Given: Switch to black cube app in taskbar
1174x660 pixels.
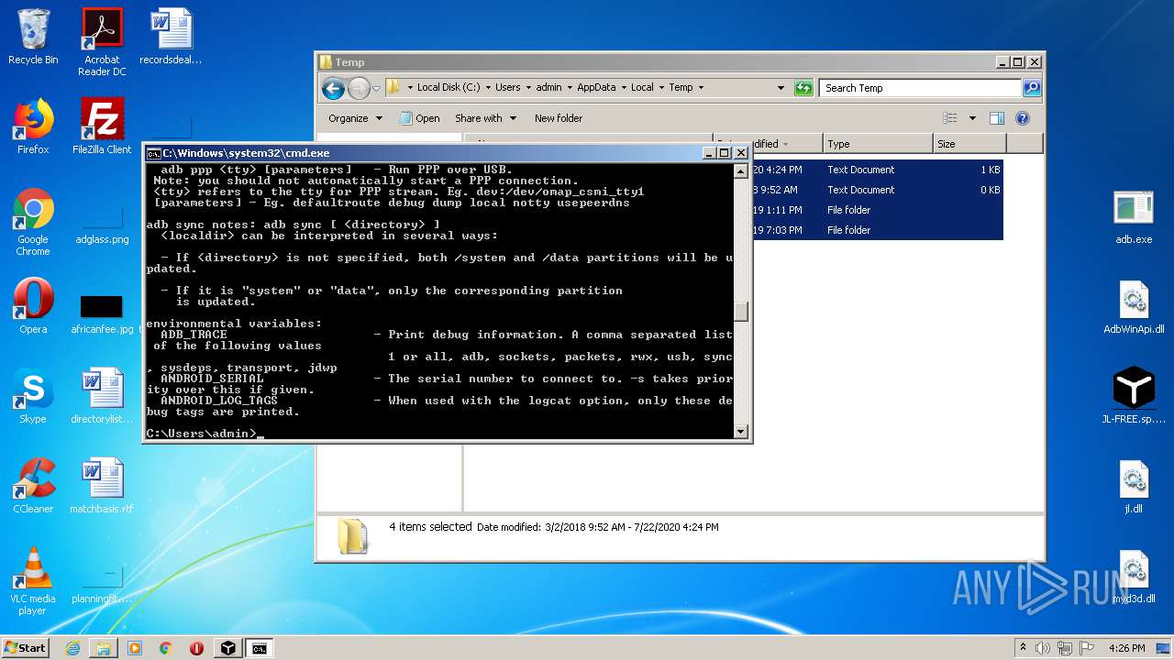Looking at the screenshot, I should coord(227,648).
